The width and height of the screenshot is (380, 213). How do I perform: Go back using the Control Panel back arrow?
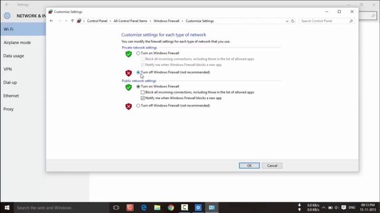52,21
